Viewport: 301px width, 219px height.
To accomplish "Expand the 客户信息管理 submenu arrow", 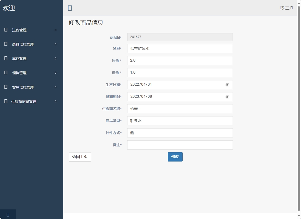I will (56, 87).
